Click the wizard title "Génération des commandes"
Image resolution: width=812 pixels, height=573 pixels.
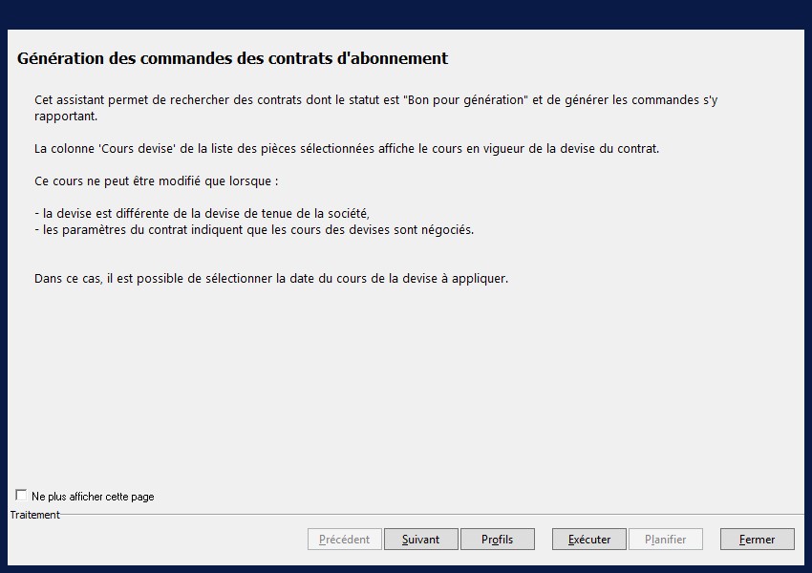(x=232, y=58)
